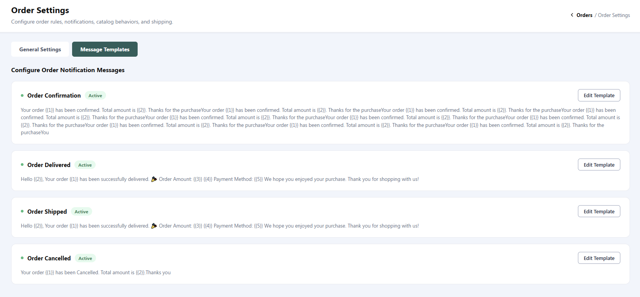Edit the Order Delivered template

599,165
